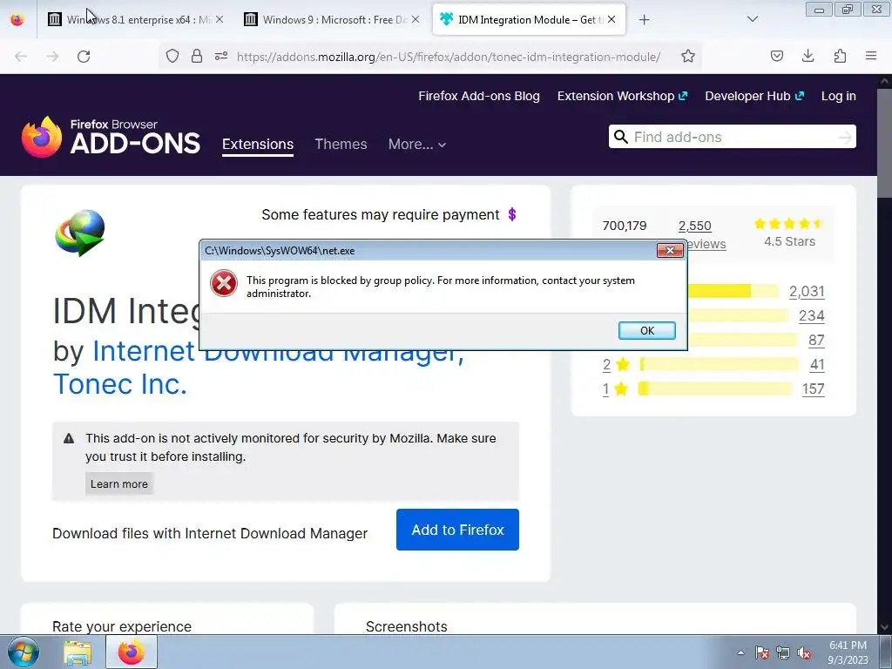Image resolution: width=892 pixels, height=669 pixels.
Task: Open the Themes section
Action: tap(341, 144)
